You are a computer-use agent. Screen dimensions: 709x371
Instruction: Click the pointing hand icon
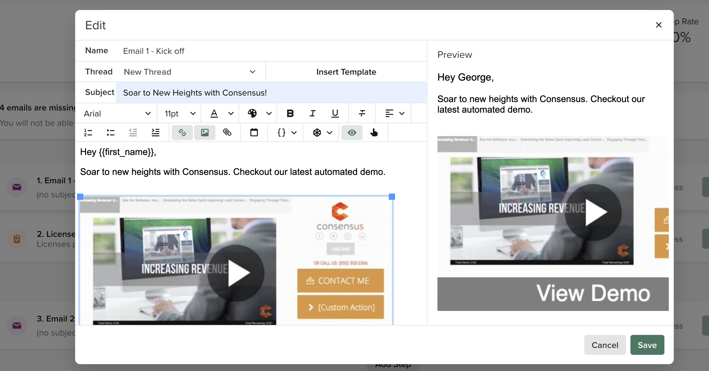374,133
